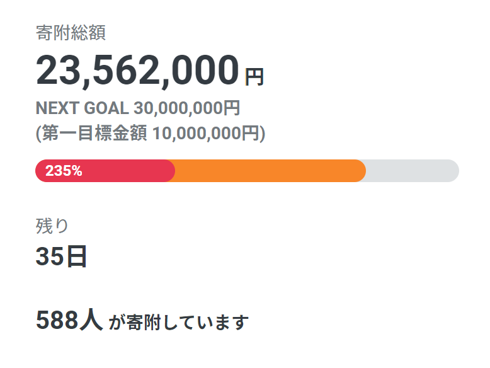Viewport: 490px width, 368px height.
Task: Click the grey unfilled progress bar section
Action: [409, 171]
